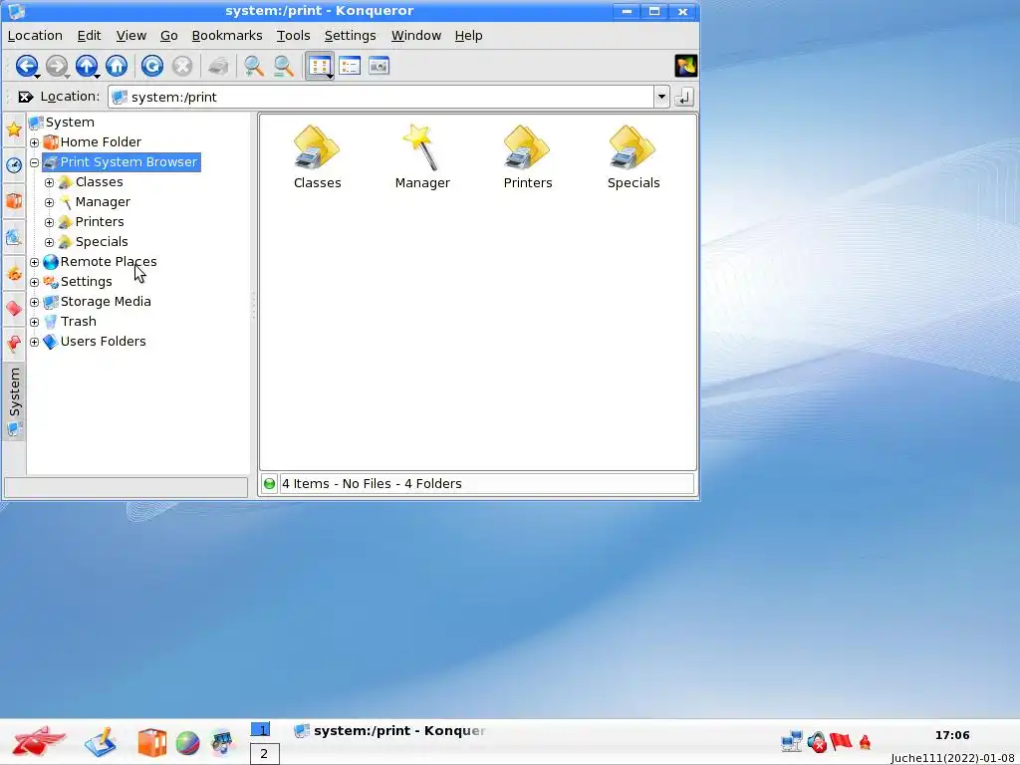Open the red star start menu in taskbar
Image resolution: width=1020 pixels, height=765 pixels.
[x=38, y=741]
